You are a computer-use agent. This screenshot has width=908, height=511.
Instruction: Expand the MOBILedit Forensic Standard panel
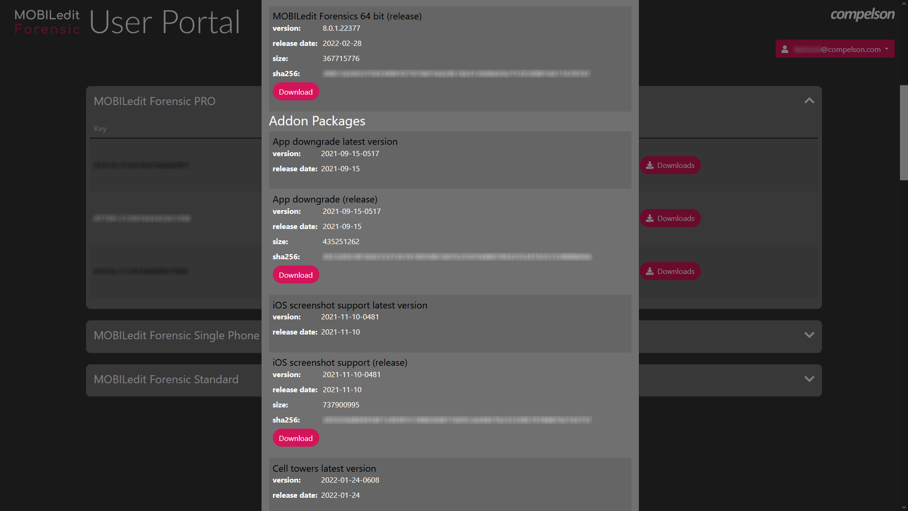pyautogui.click(x=809, y=379)
